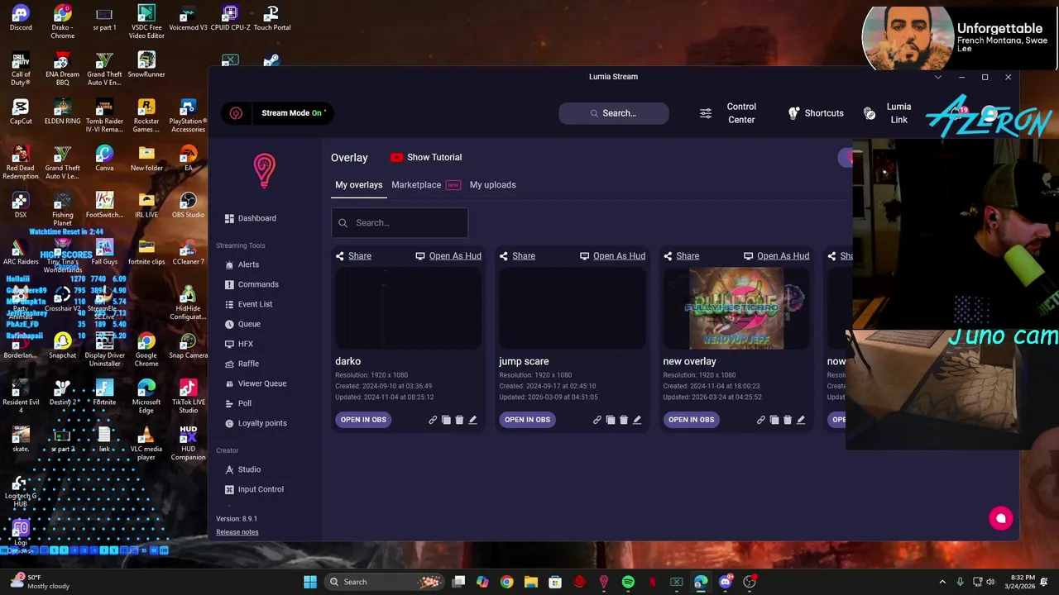Viewport: 1059px width, 595px height.
Task: Select the new overlay thumbnail preview
Action: (x=736, y=308)
